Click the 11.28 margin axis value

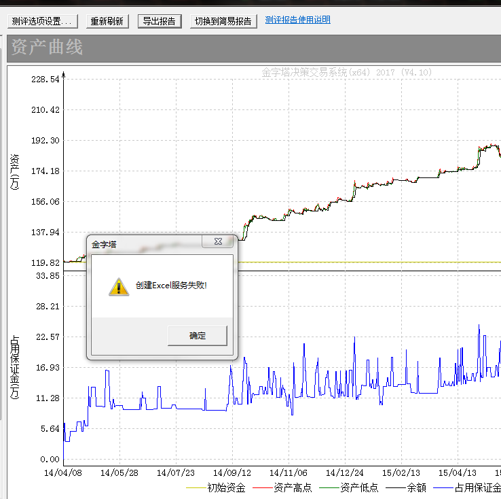pos(48,398)
